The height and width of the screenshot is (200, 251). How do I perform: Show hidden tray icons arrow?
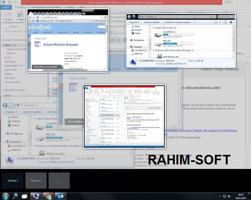pos(220,196)
